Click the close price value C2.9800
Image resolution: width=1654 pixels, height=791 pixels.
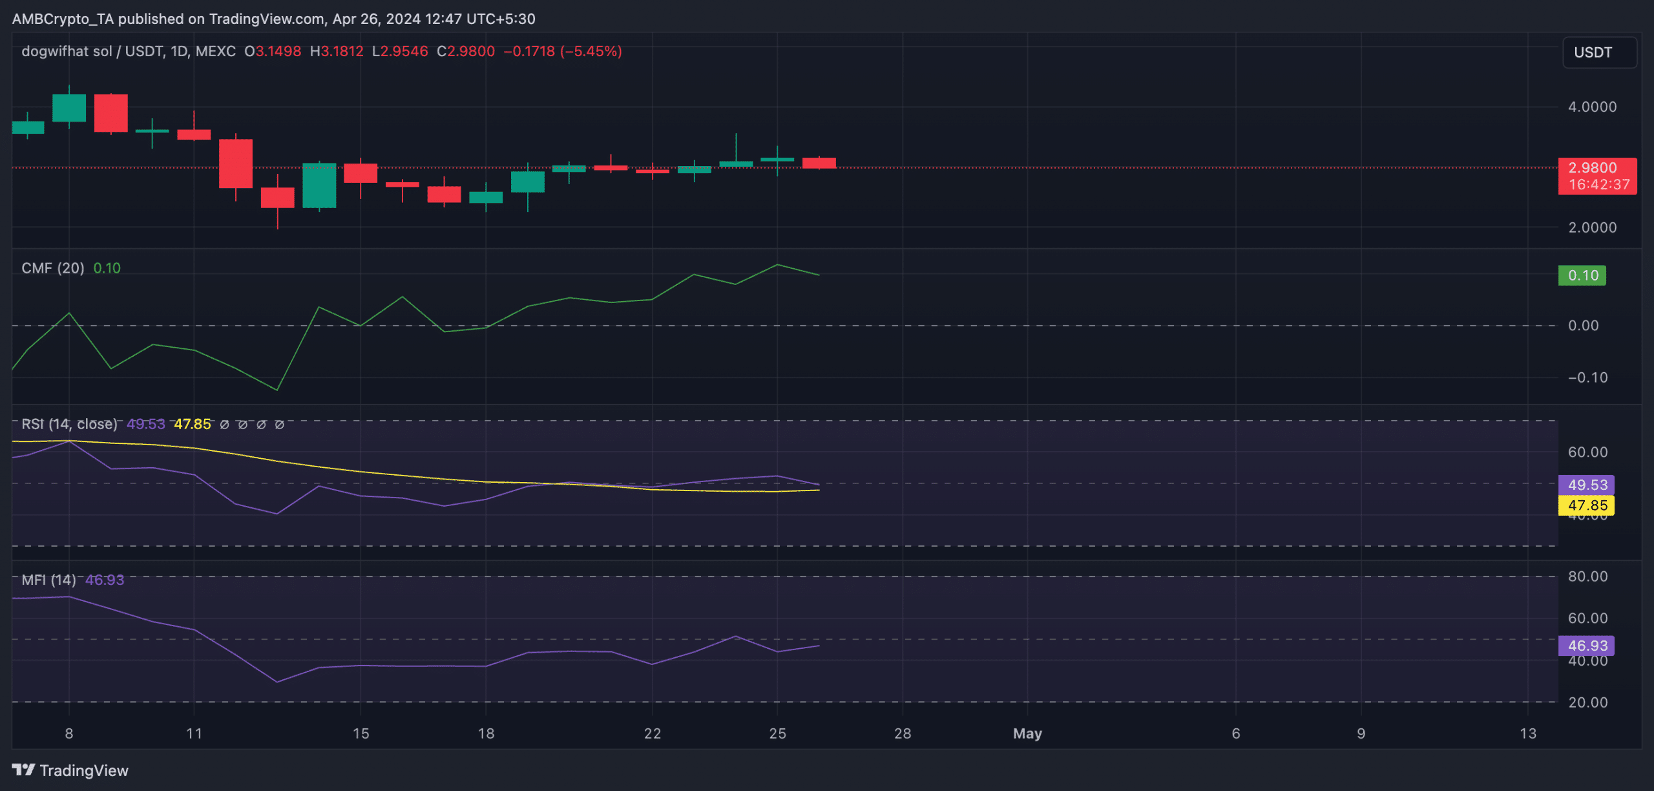coord(466,51)
